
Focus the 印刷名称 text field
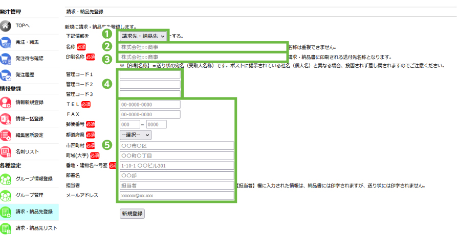coord(203,57)
